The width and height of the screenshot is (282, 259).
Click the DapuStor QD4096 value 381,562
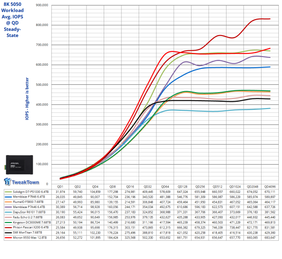(270, 212)
